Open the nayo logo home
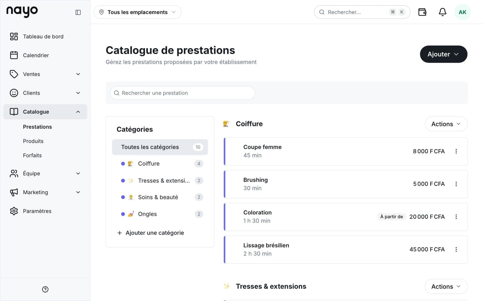This screenshot has height=301, width=483. (x=22, y=11)
